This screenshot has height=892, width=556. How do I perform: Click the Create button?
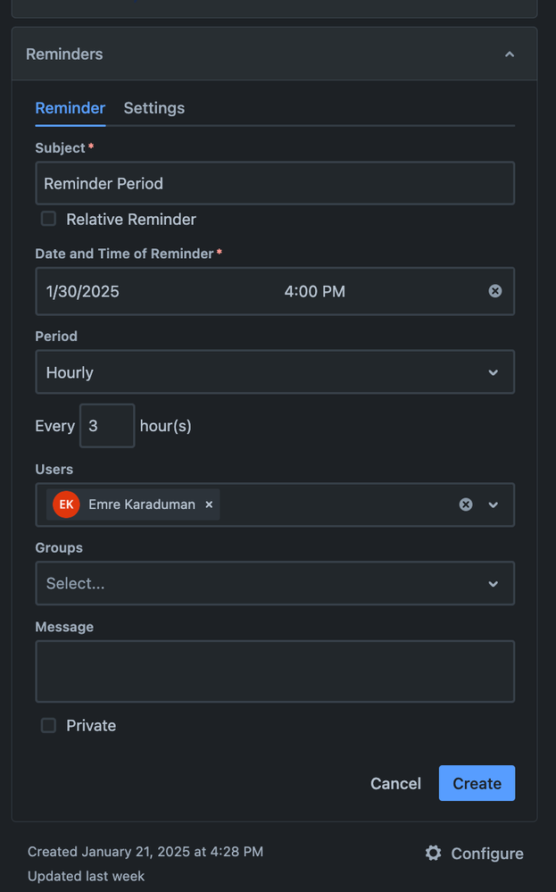click(x=477, y=783)
